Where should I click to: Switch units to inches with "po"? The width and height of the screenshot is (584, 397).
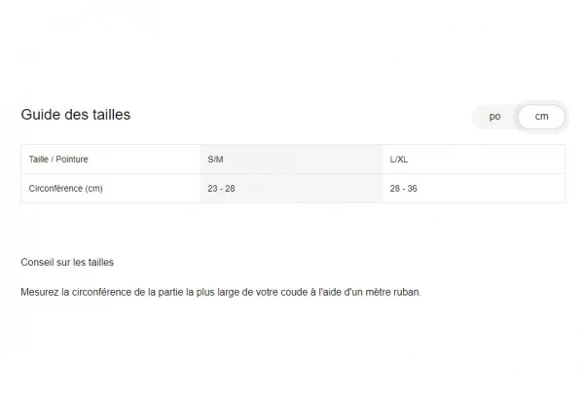point(494,117)
